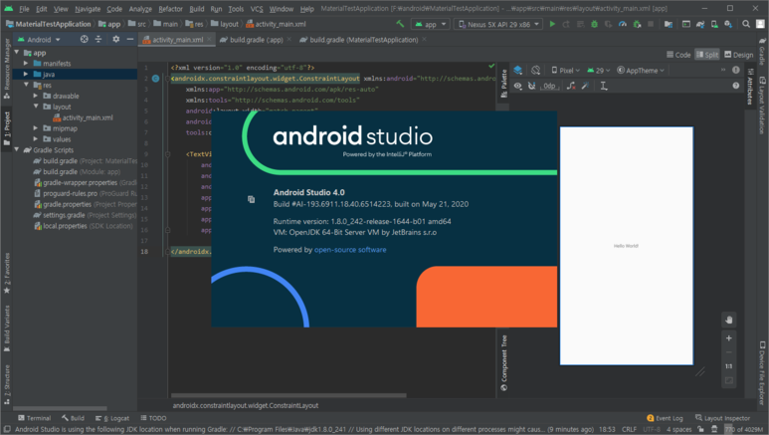
Task: Expand the manifests folder
Action: tap(26, 64)
